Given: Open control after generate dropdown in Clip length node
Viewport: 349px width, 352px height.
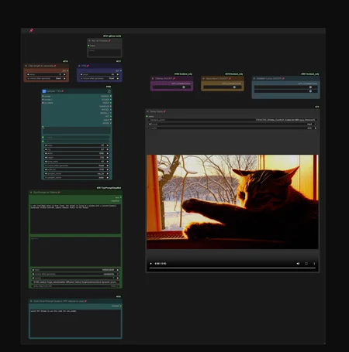Looking at the screenshot, I should tap(47, 78).
